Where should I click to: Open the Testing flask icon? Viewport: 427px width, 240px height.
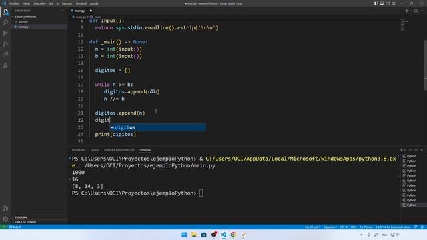[5, 65]
